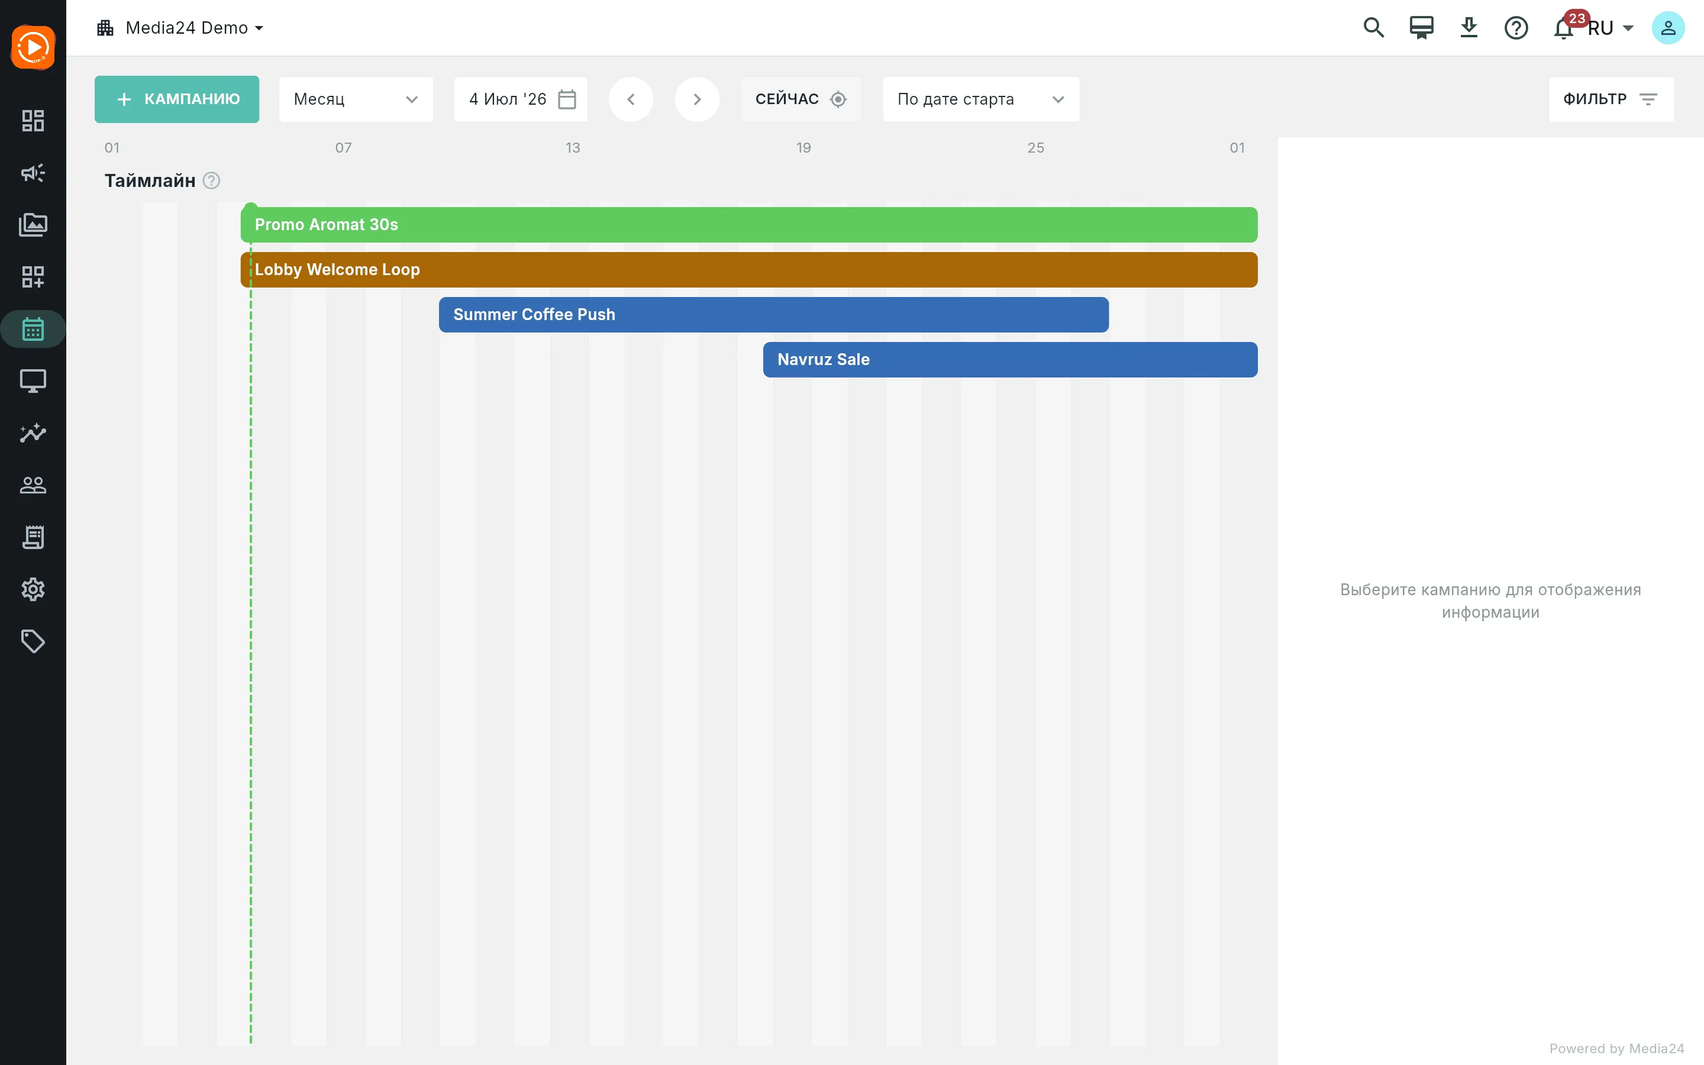Click the 4 Июл '26 date field
The image size is (1704, 1065).
tap(521, 99)
